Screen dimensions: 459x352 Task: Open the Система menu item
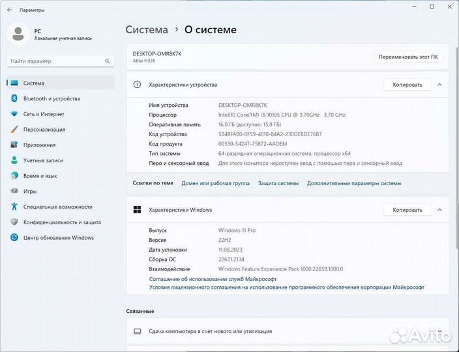pos(60,83)
